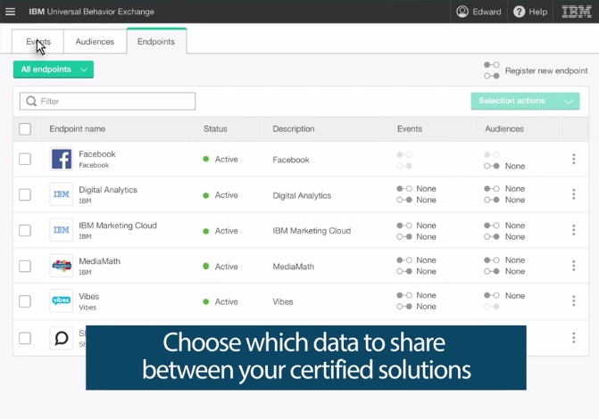Viewport: 599px width, 419px height.
Task: Click the IBM logo in header
Action: coord(577,12)
